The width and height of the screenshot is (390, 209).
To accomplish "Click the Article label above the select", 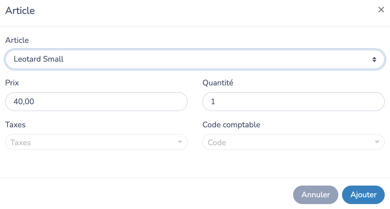I will pyautogui.click(x=17, y=40).
